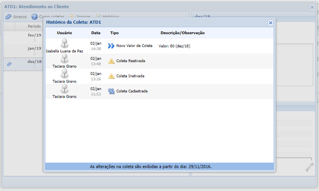Close the Histórico da Coleta dialog

[270, 23]
